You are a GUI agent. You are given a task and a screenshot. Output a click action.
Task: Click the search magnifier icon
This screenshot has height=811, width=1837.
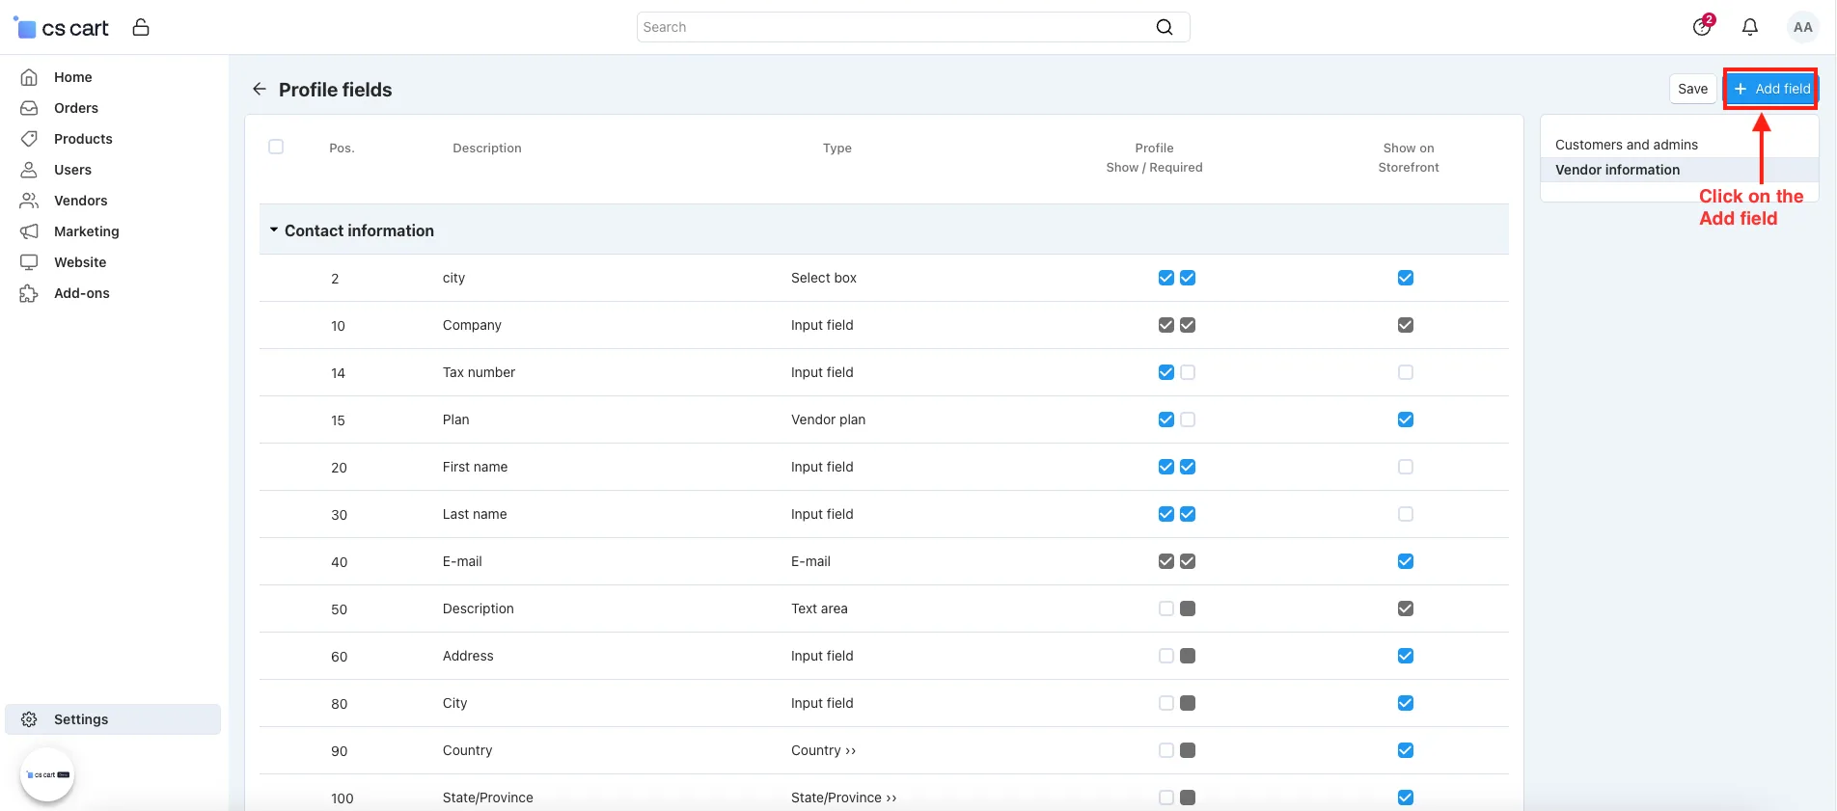[1165, 27]
